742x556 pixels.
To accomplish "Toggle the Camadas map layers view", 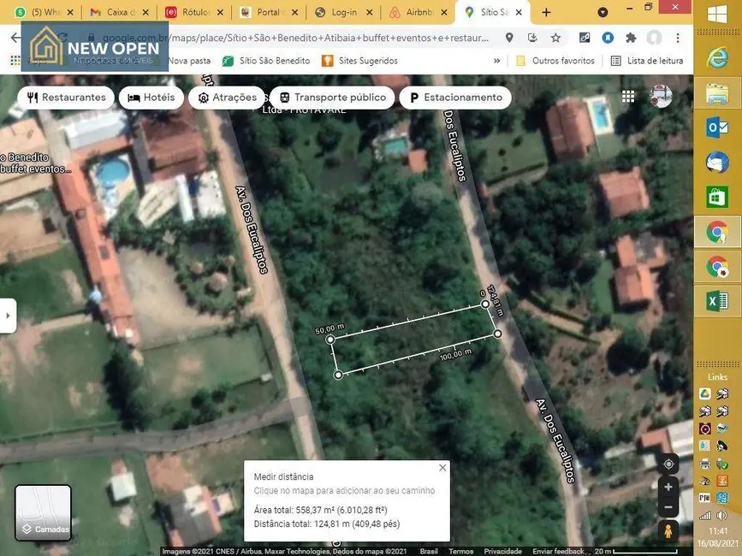I will pos(43,512).
